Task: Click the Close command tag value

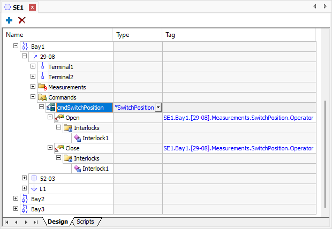Action: coord(238,148)
